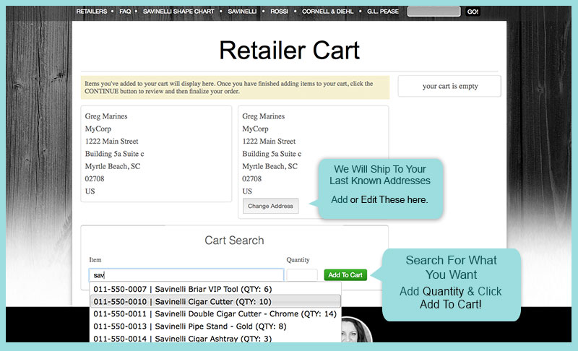Go to the SAVINELLI nav link
Image resolution: width=578 pixels, height=351 pixels.
pyautogui.click(x=242, y=12)
